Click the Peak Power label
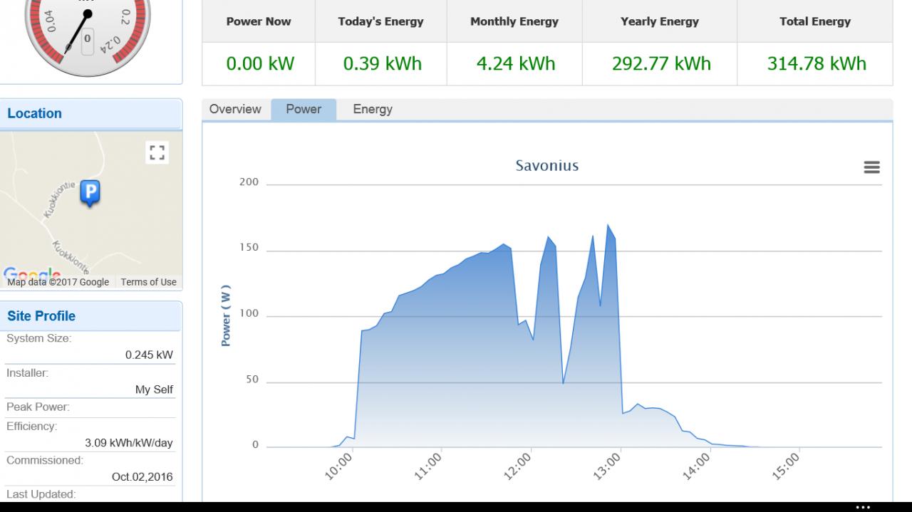 coord(38,407)
